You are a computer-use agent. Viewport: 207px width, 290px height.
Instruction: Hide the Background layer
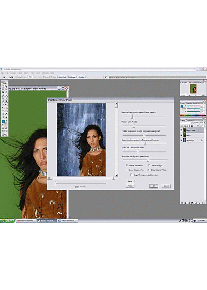(181, 140)
